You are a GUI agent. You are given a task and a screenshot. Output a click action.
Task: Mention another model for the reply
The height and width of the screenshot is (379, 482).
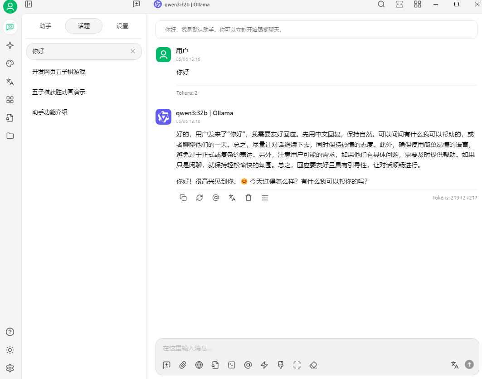pyautogui.click(x=216, y=198)
